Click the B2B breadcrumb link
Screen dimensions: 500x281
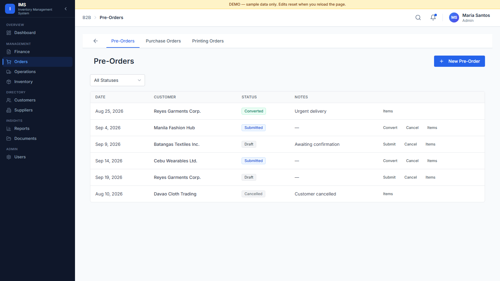click(87, 17)
